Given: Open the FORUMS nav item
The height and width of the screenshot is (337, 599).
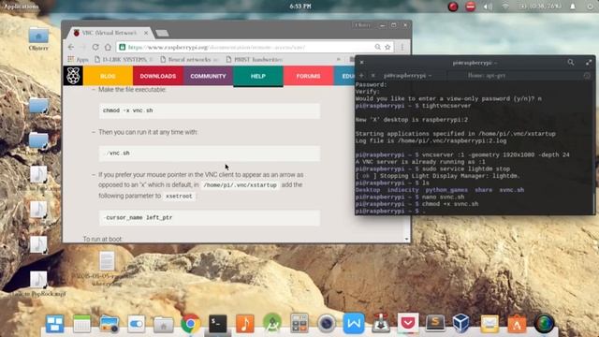Looking at the screenshot, I should (x=308, y=76).
